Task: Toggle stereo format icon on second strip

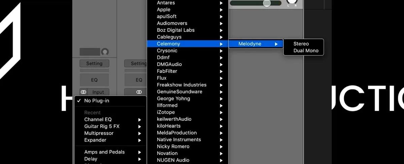Action: click(x=139, y=92)
